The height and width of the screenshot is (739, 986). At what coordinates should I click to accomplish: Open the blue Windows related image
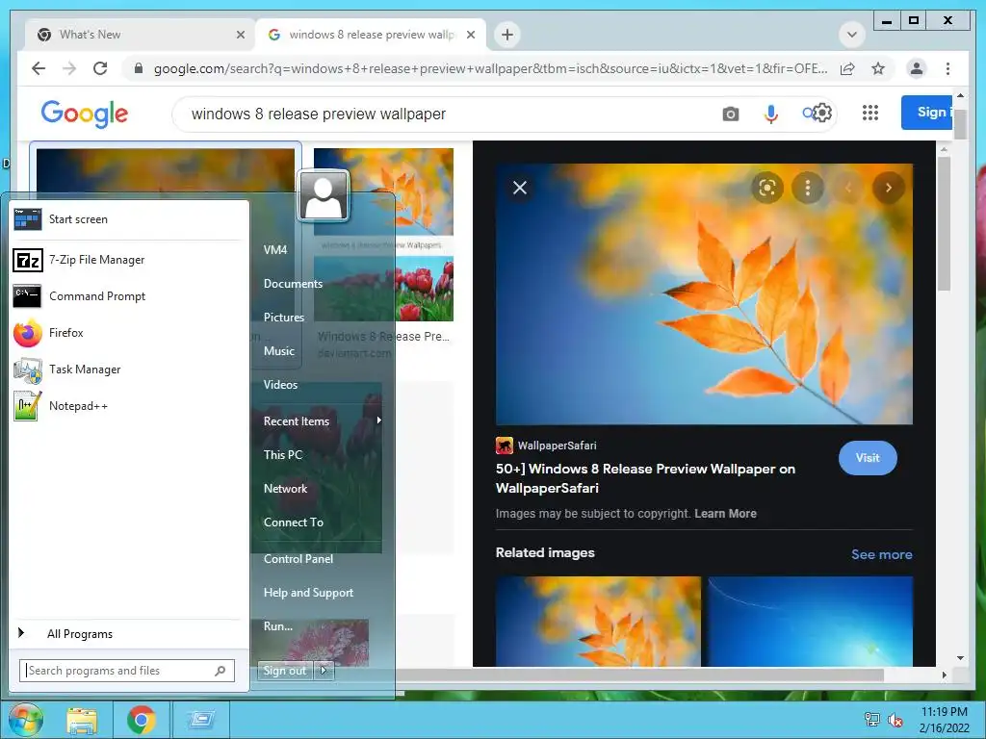(810, 621)
